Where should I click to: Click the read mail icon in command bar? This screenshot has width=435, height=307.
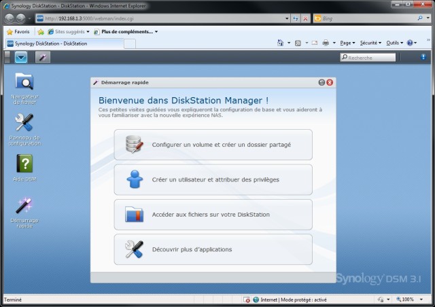pos(314,43)
